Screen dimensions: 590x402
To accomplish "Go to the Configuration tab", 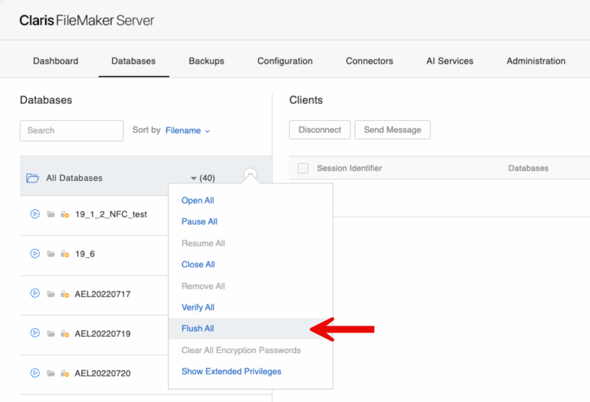I will (x=285, y=61).
